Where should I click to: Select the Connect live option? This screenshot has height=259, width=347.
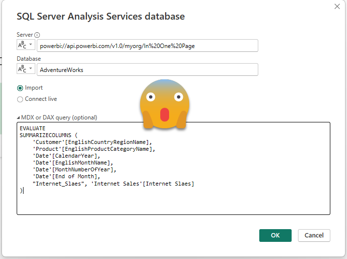(x=20, y=99)
